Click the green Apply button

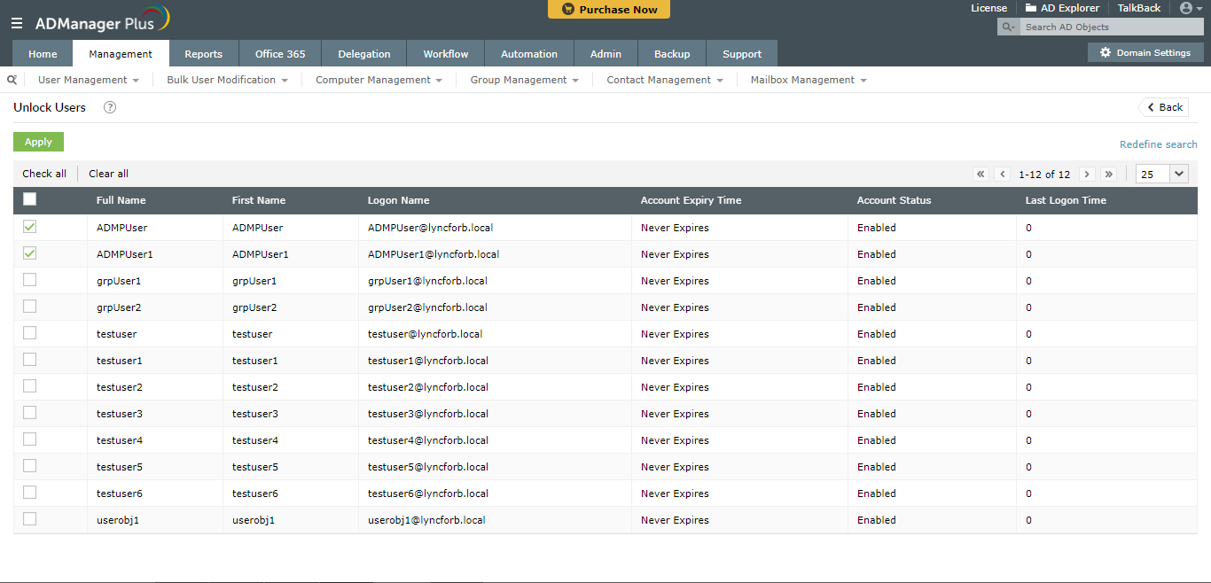(x=38, y=142)
